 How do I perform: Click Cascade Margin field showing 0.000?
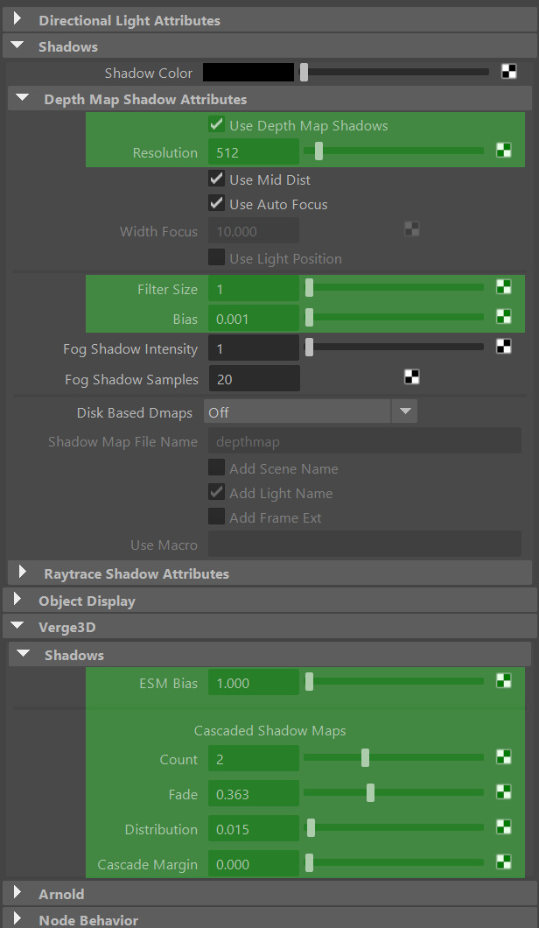click(x=254, y=864)
